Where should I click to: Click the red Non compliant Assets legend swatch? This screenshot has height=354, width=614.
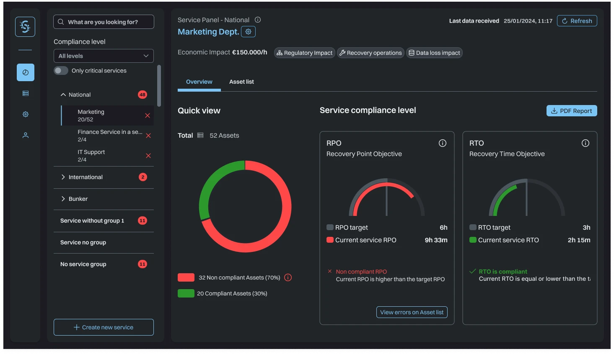pos(186,277)
